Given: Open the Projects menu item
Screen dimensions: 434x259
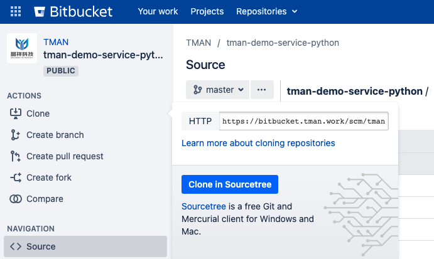Looking at the screenshot, I should pos(207,11).
